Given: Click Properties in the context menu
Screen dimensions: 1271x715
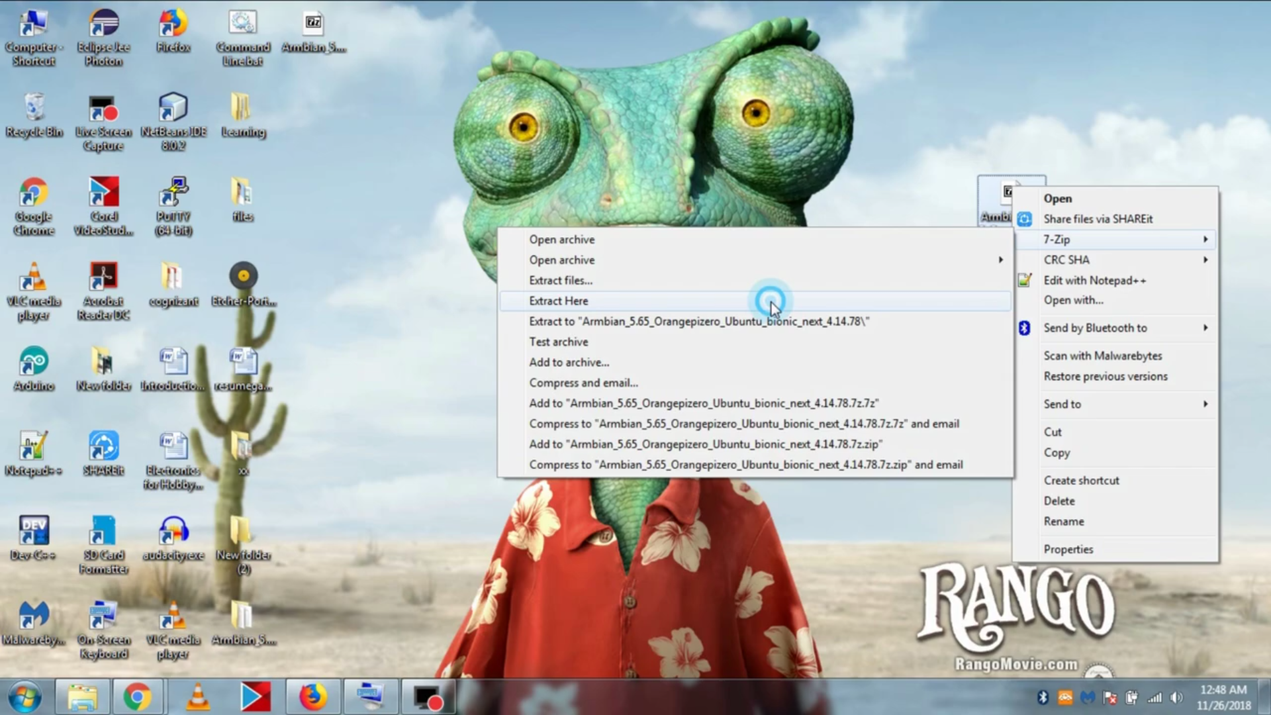Looking at the screenshot, I should click(1068, 549).
